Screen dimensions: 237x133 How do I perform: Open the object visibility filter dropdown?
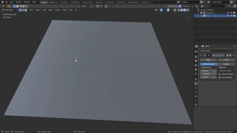coord(157,10)
